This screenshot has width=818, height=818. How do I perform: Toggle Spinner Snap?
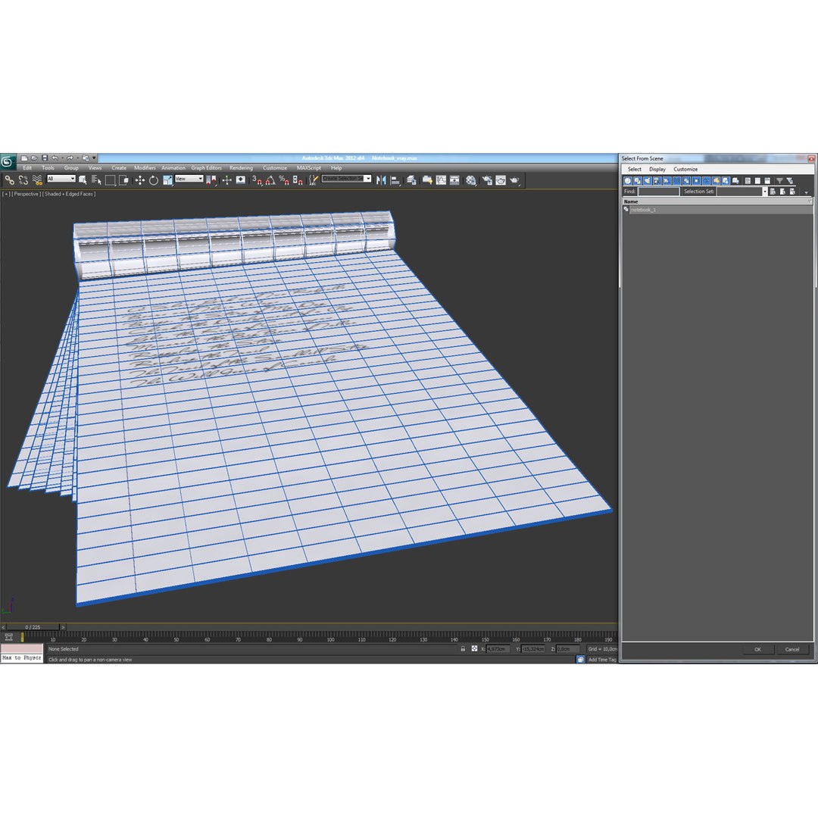coord(298,180)
